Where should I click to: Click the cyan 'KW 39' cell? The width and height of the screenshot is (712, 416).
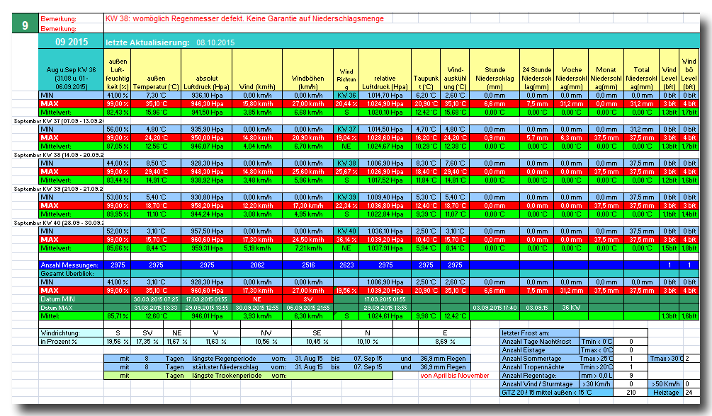346,197
